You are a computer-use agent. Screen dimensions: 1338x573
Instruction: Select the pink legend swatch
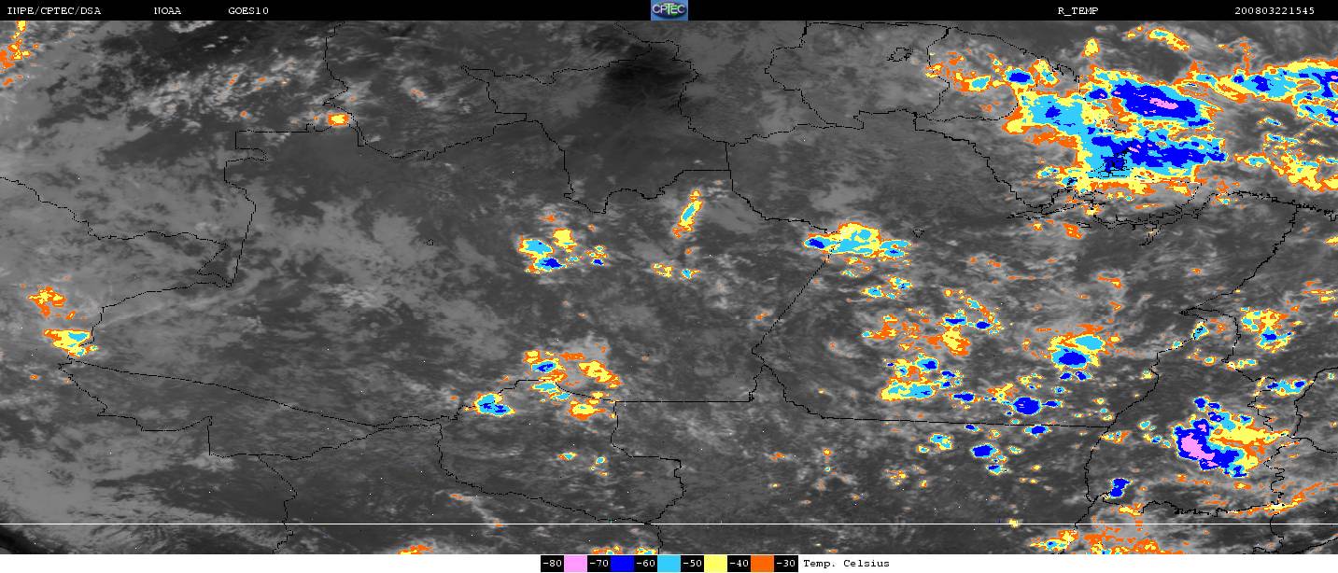pos(576,564)
